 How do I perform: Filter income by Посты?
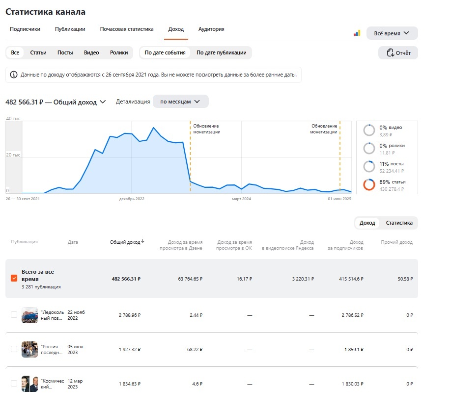[x=65, y=52]
